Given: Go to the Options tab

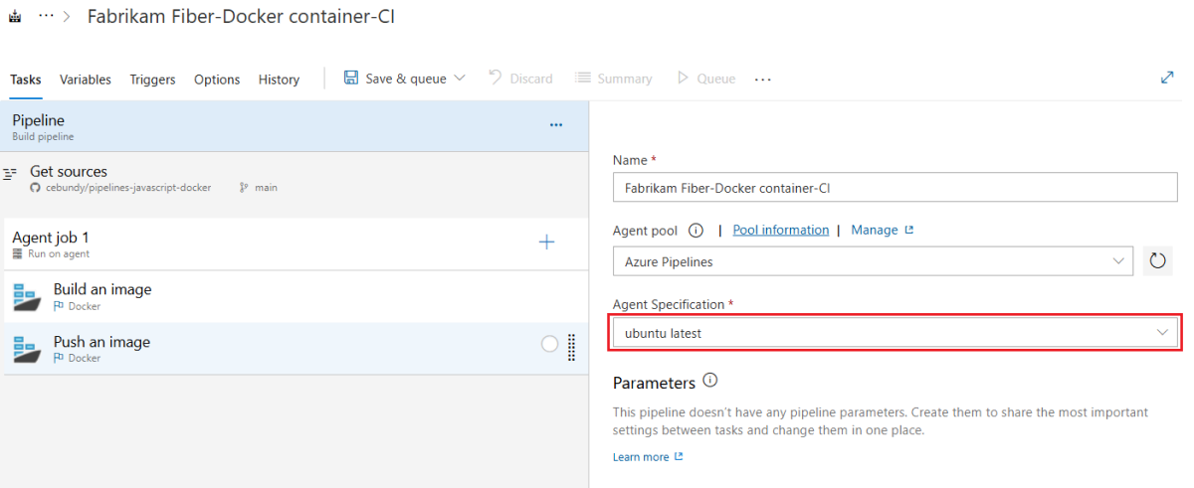Looking at the screenshot, I should pyautogui.click(x=217, y=80).
